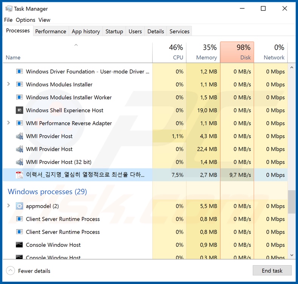Click the End task button
298x284 pixels.
coord(272,270)
